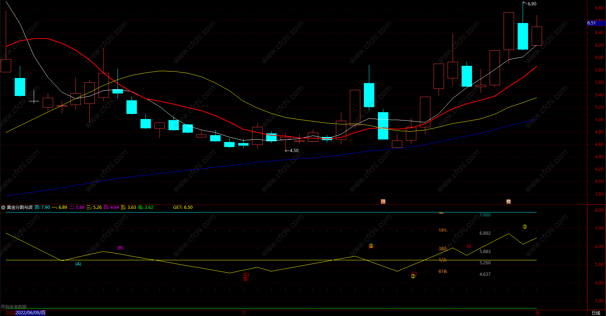The image size is (606, 316).
Task: Click the 预 info marker icon
Action: coord(383,202)
